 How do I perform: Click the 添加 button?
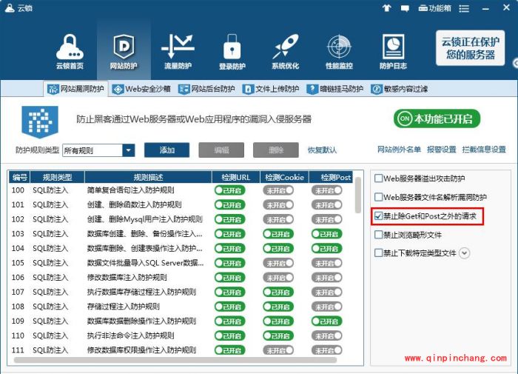click(166, 150)
